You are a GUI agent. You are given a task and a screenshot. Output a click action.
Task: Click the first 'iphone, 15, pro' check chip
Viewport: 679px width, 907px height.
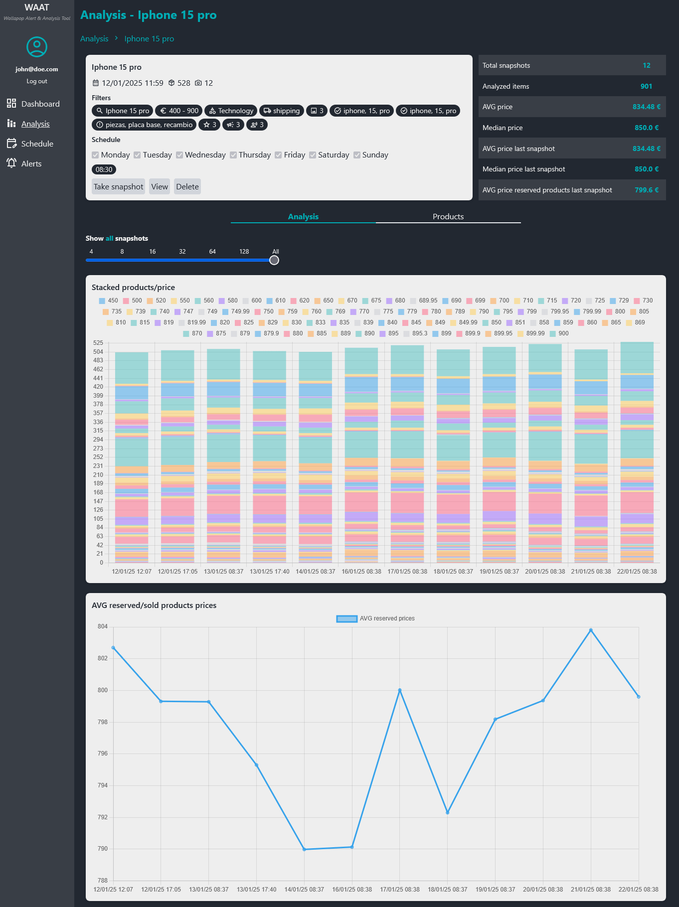point(362,111)
